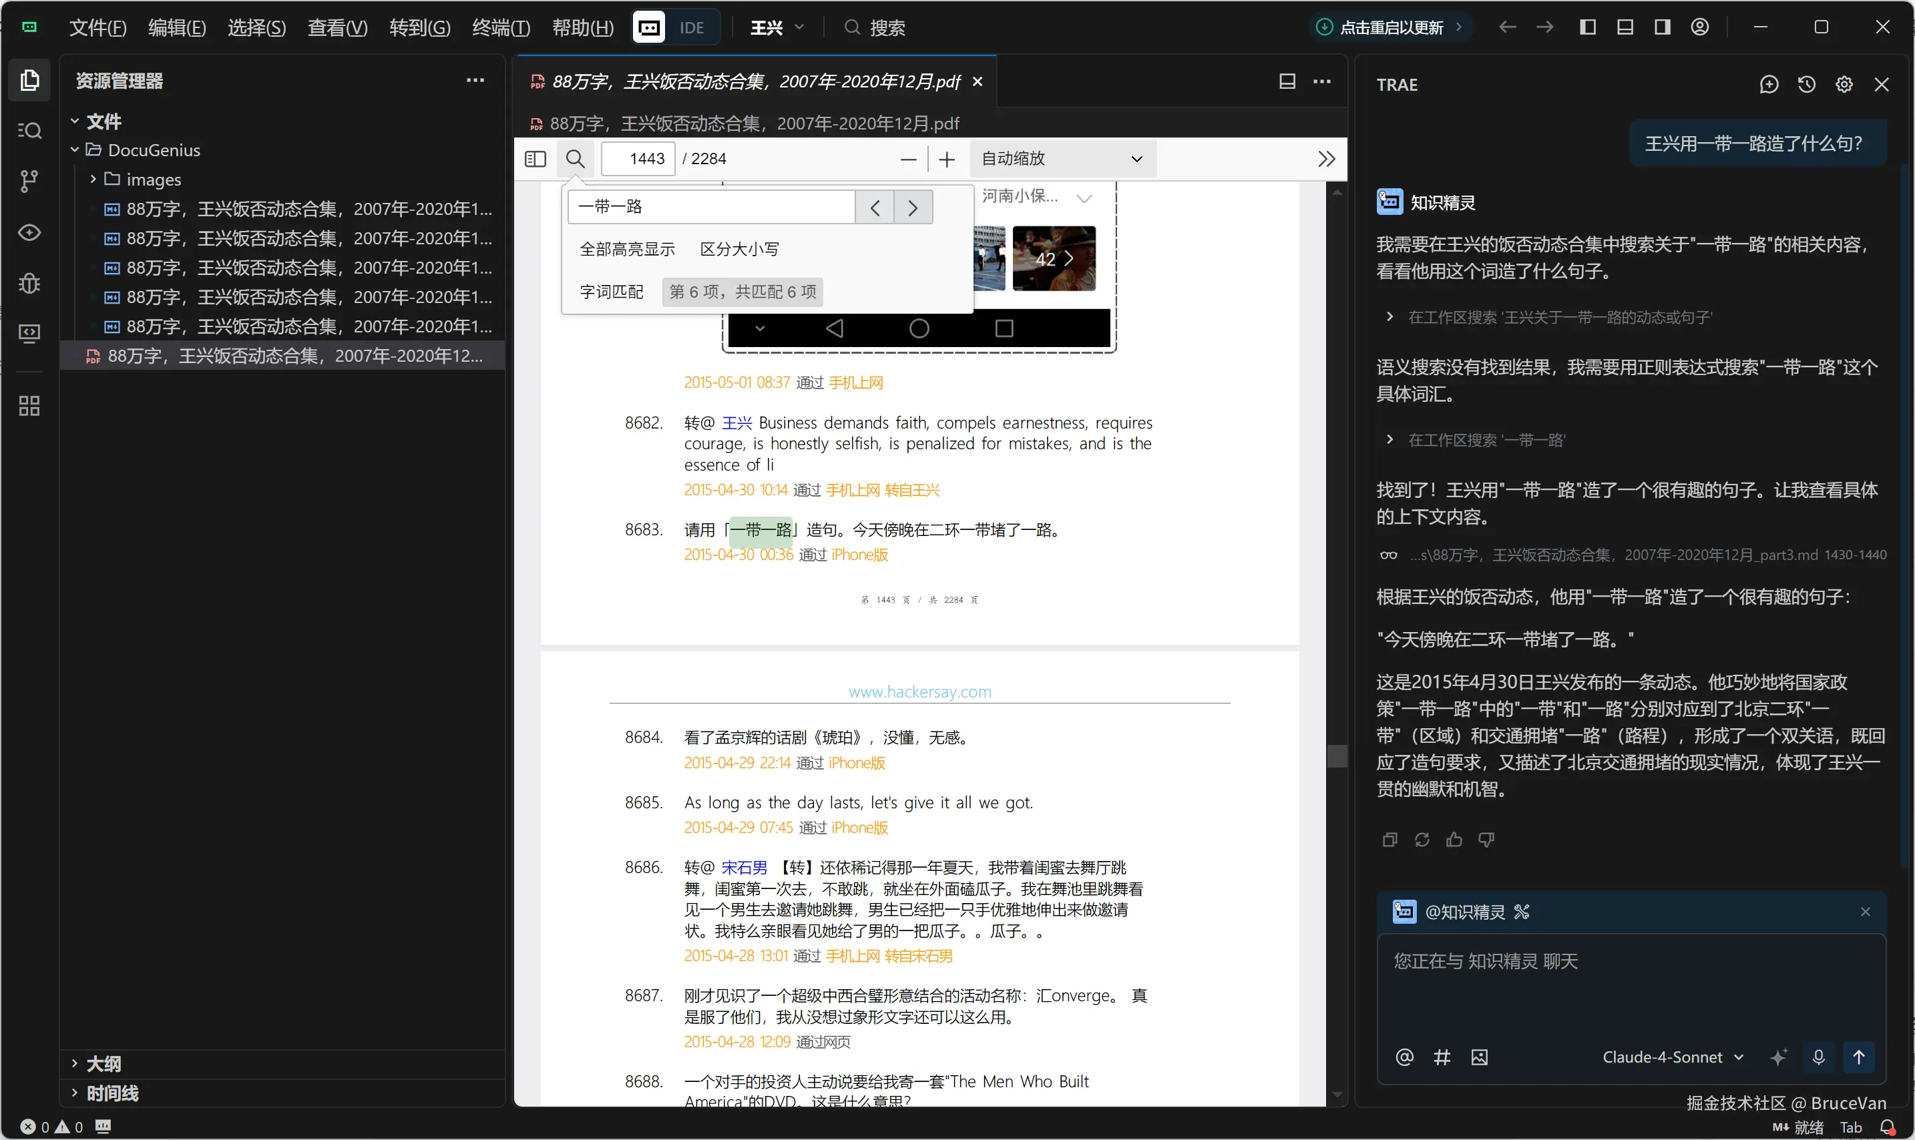Image resolution: width=1915 pixels, height=1140 pixels.
Task: Open the extensions grid icon in activity bar
Action: click(29, 406)
